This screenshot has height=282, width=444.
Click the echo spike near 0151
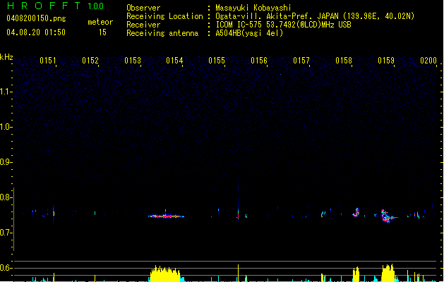point(54,214)
